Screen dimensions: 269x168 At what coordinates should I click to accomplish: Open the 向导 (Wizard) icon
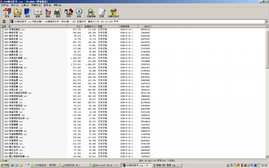click(69, 13)
